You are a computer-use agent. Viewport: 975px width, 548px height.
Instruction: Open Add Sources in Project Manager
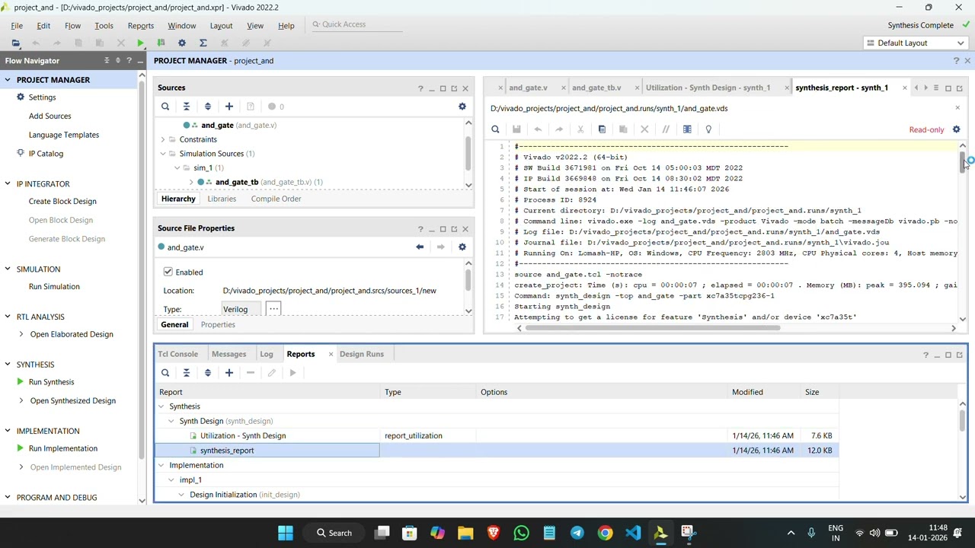(50, 116)
